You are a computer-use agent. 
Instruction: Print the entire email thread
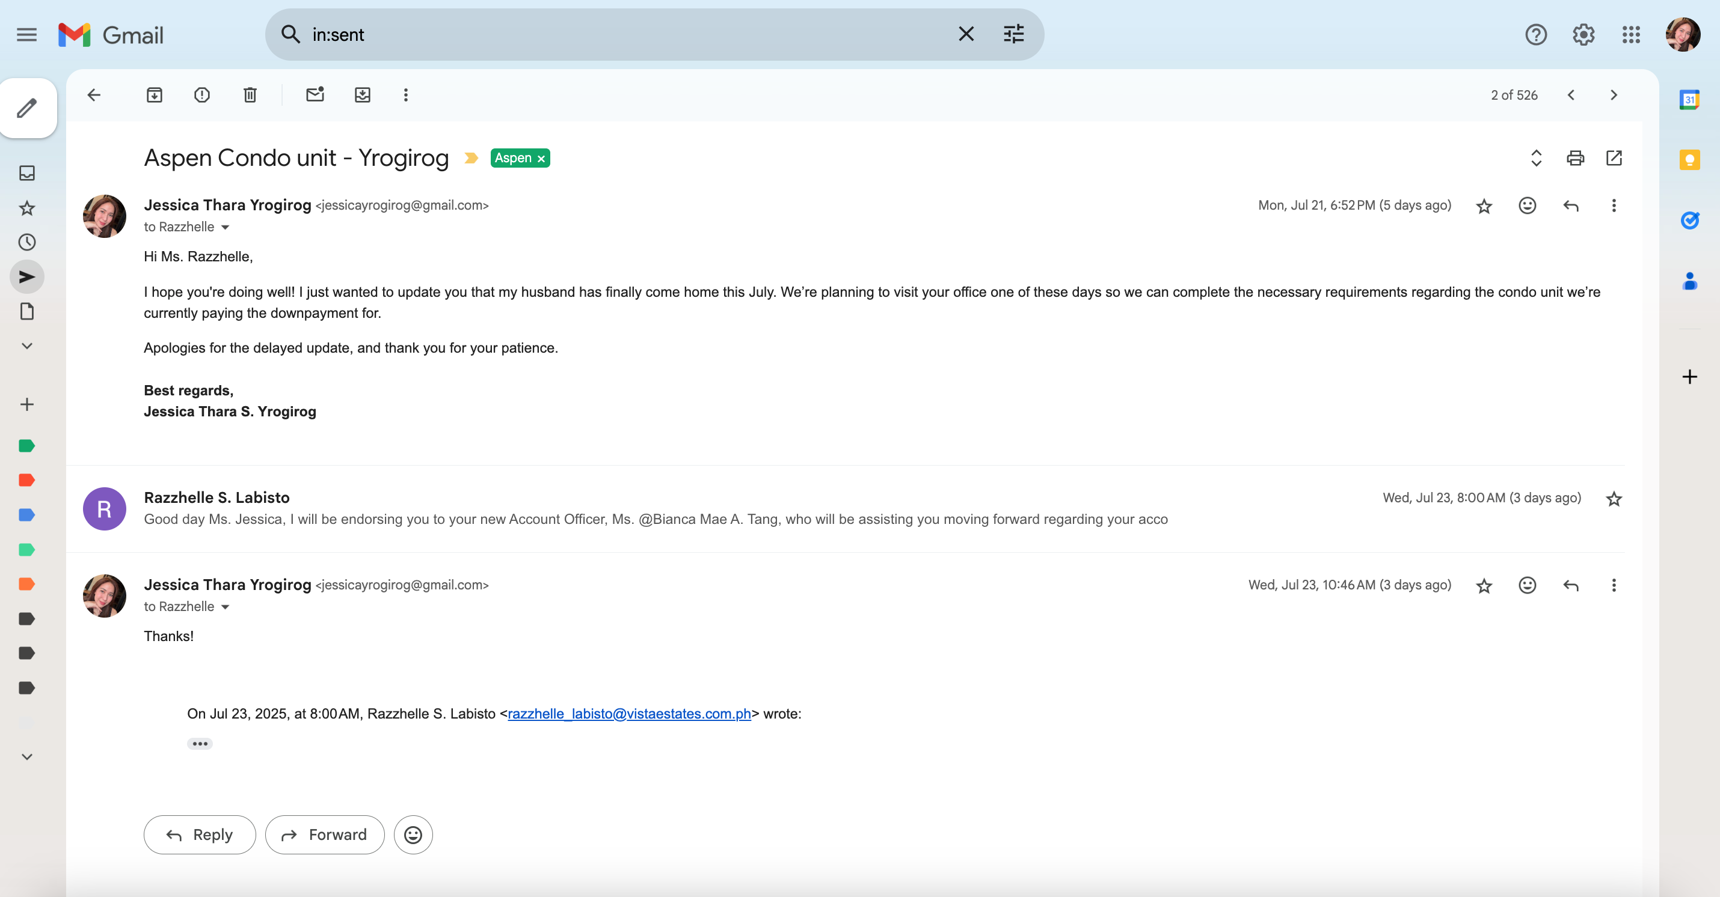1575,158
